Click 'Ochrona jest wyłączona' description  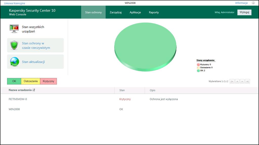[x=164, y=99]
